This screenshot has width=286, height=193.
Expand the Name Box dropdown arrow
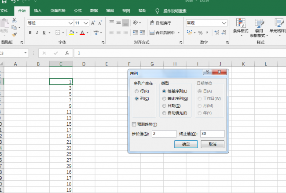coord(26,53)
